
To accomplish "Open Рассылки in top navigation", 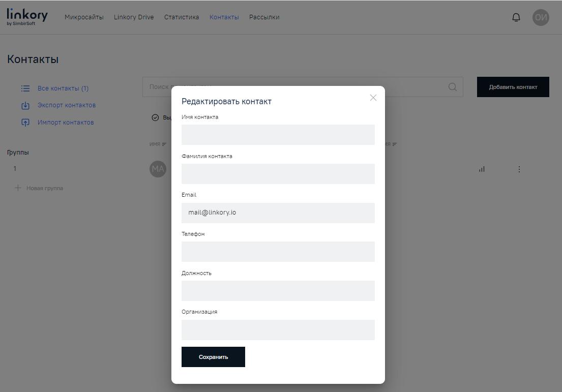I will [x=264, y=17].
